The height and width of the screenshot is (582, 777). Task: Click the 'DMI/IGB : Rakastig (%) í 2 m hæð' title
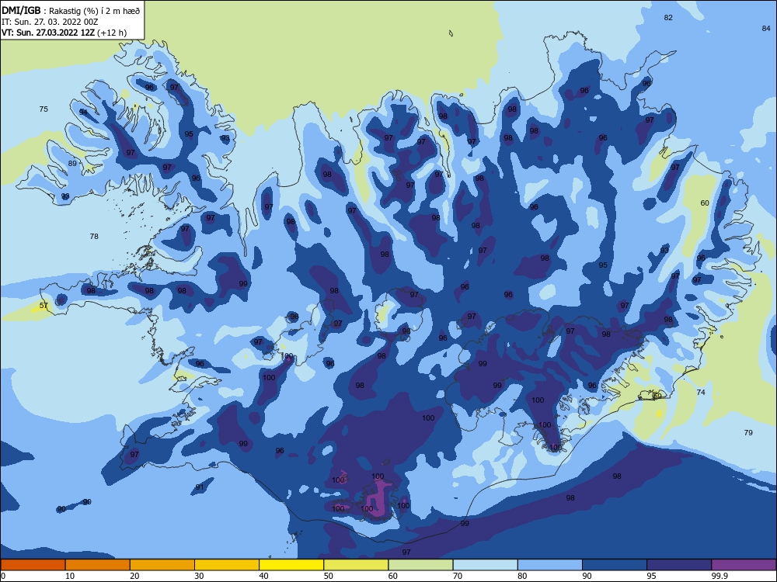(71, 10)
